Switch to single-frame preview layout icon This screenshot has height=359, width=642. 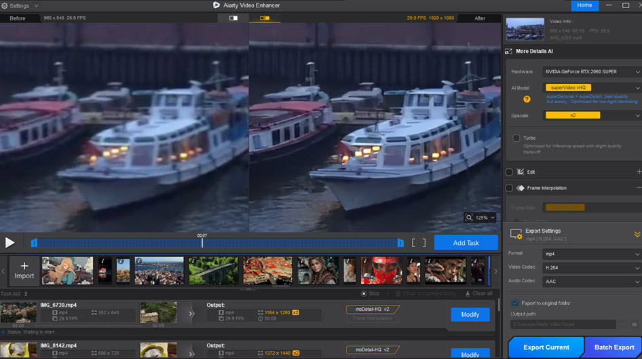[x=233, y=18]
